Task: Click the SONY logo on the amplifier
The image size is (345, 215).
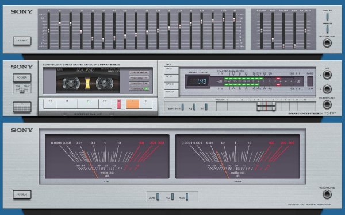Action: (x=22, y=130)
